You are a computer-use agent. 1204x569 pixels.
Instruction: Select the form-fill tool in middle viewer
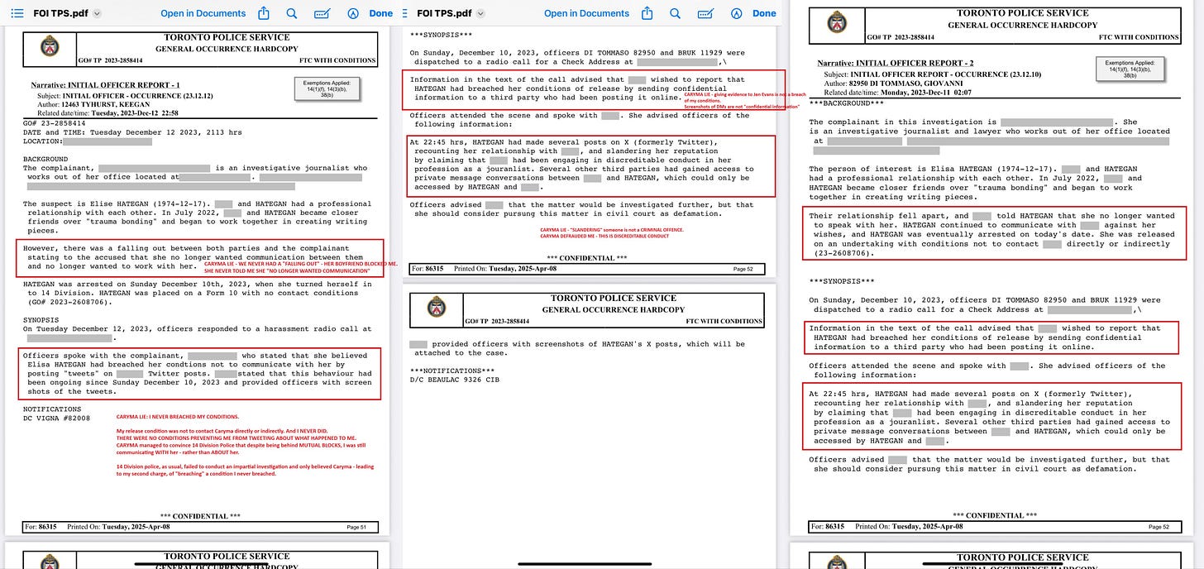pyautogui.click(x=707, y=13)
